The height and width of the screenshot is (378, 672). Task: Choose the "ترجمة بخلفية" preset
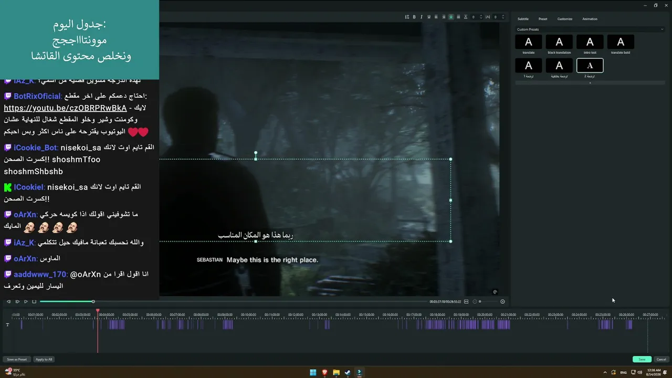pyautogui.click(x=559, y=66)
